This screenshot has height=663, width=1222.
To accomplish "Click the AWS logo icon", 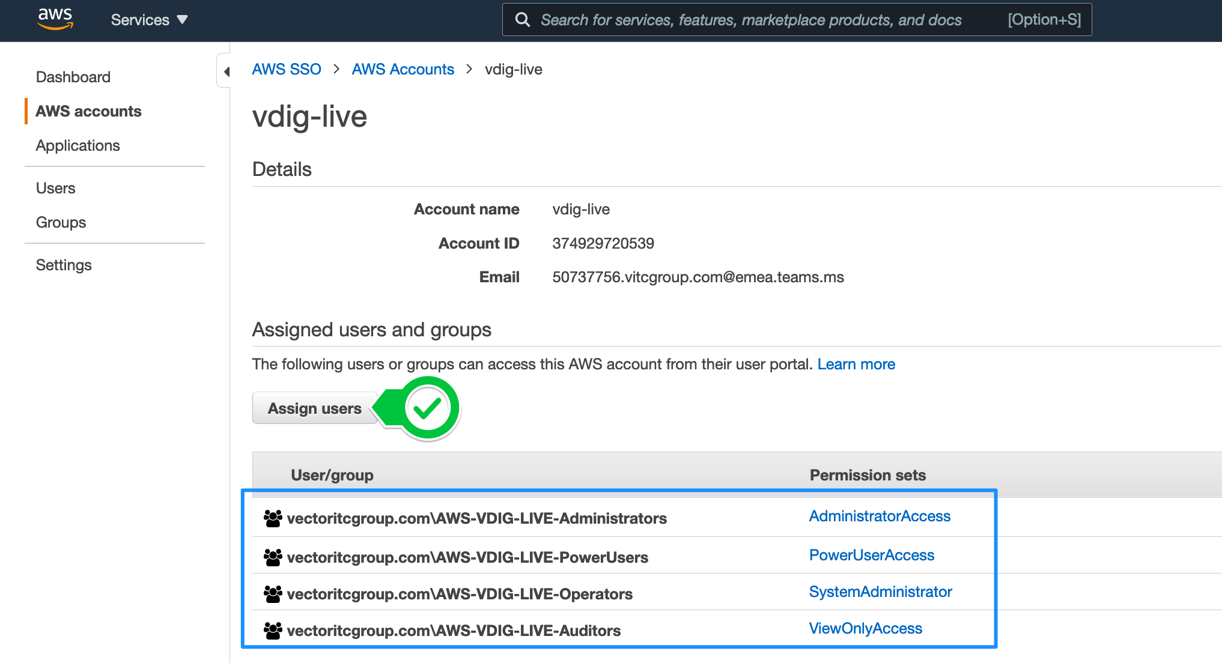I will (x=55, y=19).
